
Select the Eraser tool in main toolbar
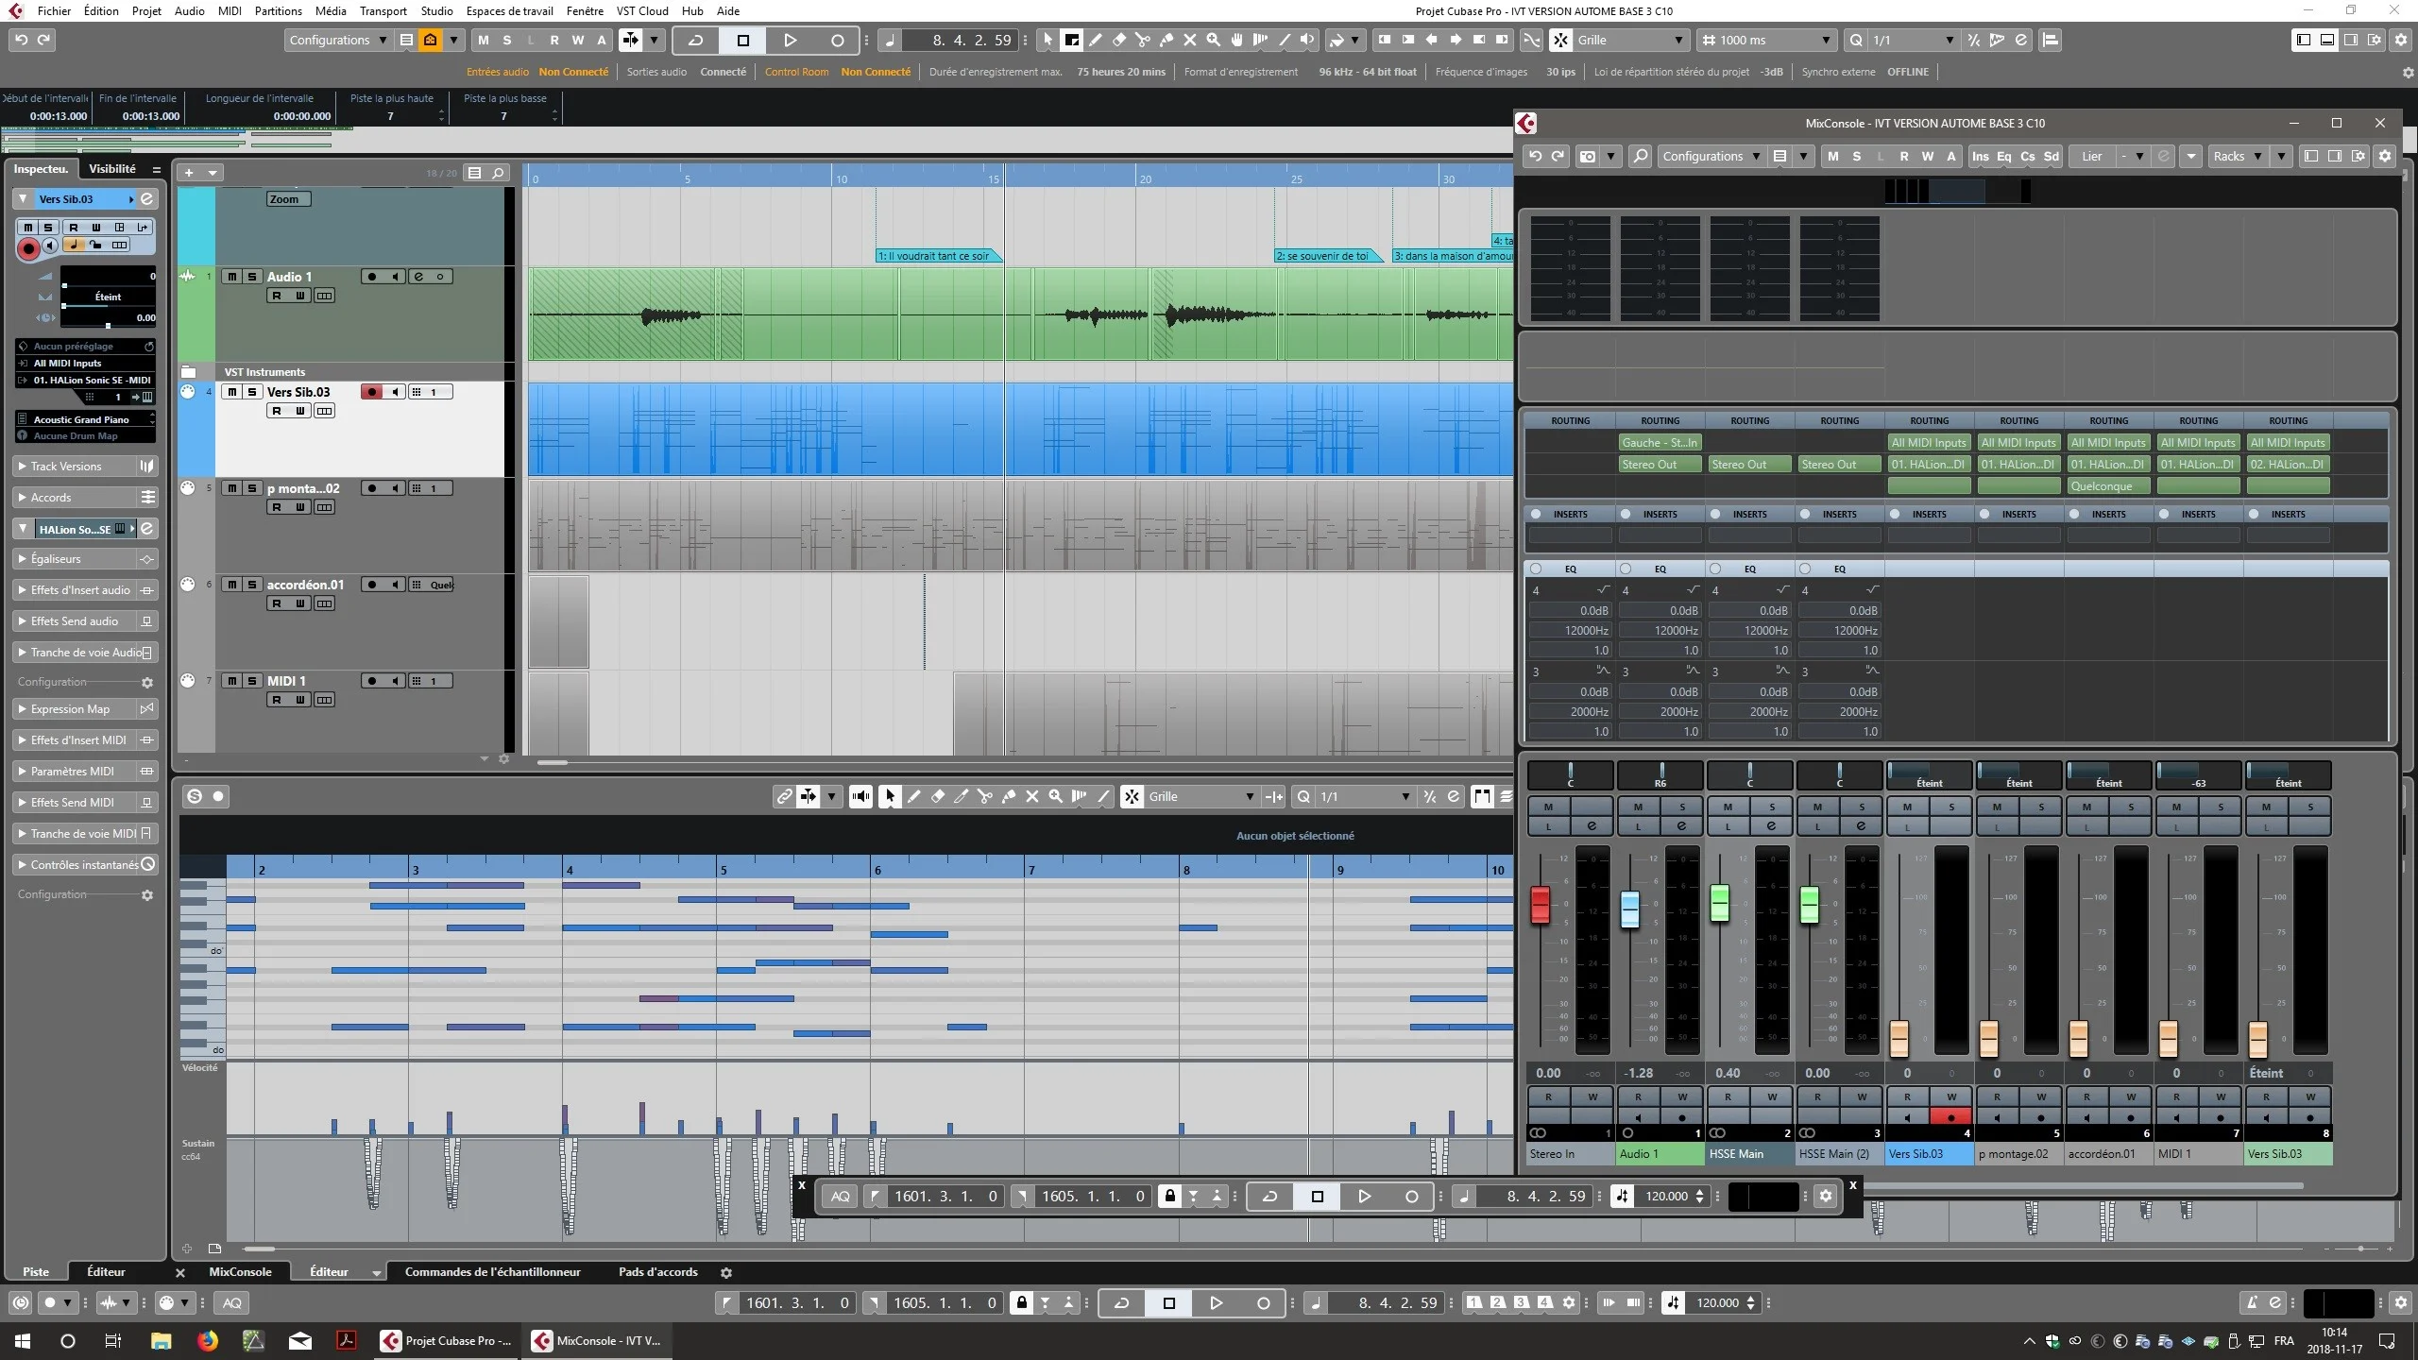tap(1119, 40)
